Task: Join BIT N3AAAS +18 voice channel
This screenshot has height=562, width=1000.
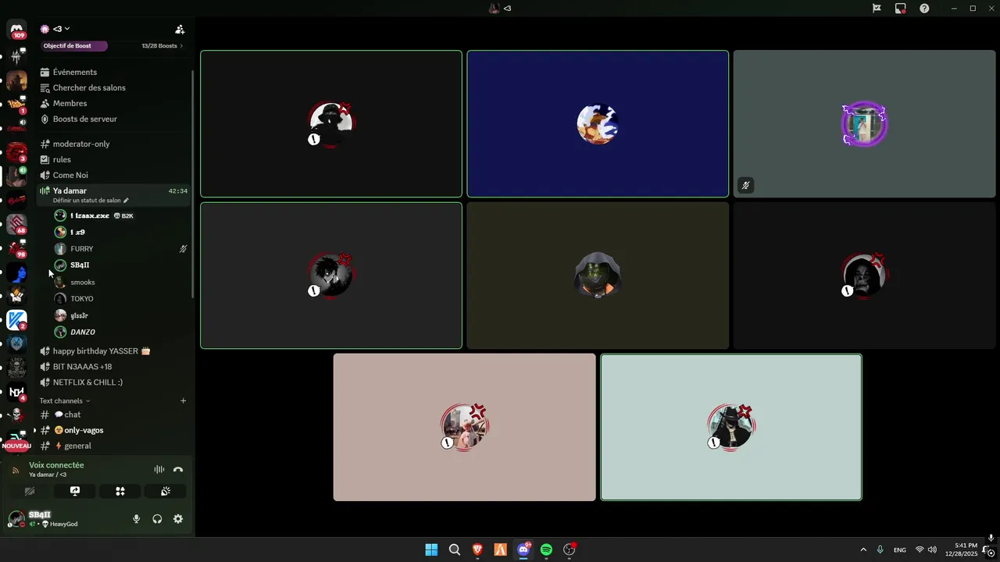Action: (x=82, y=367)
